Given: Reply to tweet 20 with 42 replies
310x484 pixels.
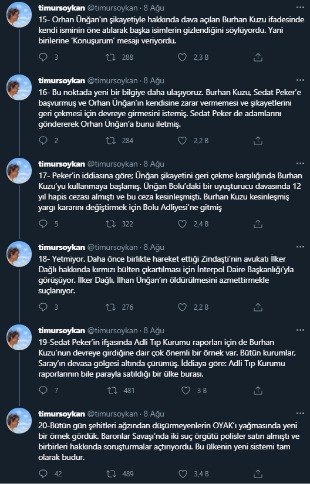Looking at the screenshot, I should click(43, 473).
